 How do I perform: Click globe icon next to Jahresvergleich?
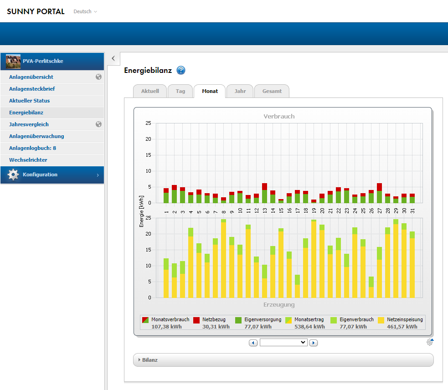[98, 124]
